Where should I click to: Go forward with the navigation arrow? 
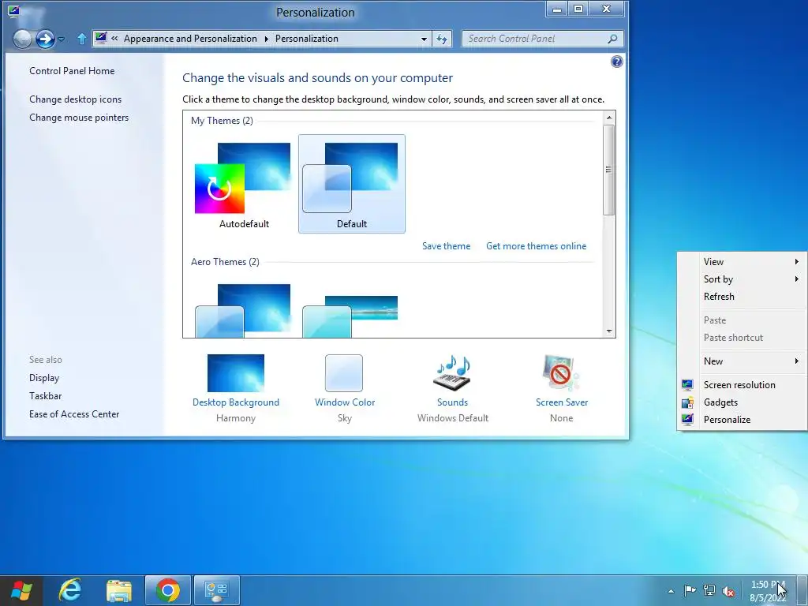point(45,39)
